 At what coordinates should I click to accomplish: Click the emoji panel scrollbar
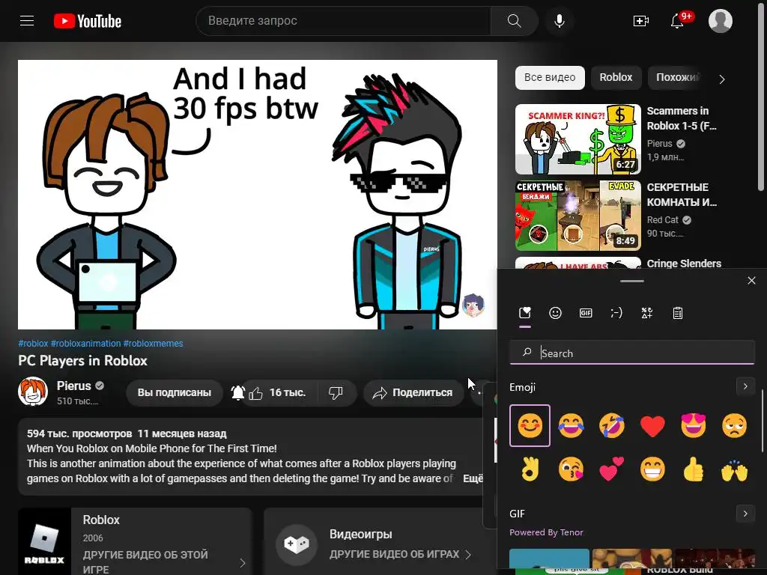(762, 419)
